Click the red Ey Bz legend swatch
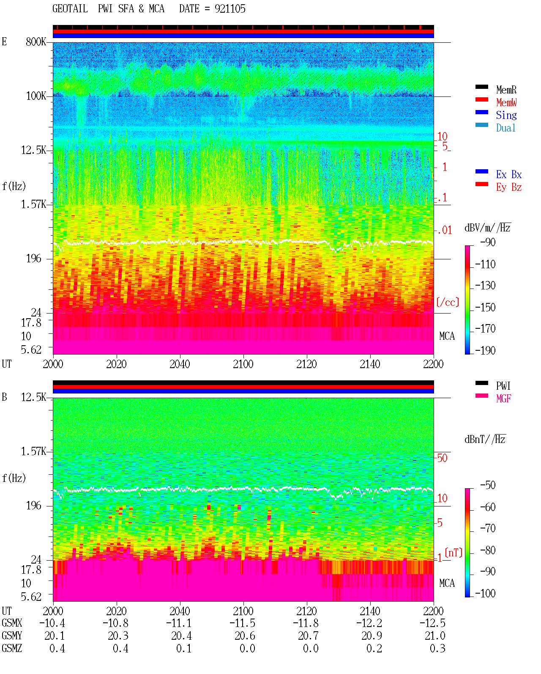The width and height of the screenshot is (541, 674). [x=482, y=184]
